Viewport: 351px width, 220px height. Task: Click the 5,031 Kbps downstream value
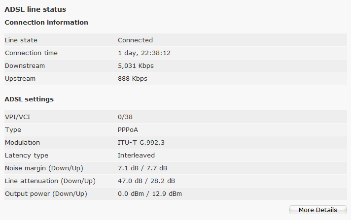136,66
